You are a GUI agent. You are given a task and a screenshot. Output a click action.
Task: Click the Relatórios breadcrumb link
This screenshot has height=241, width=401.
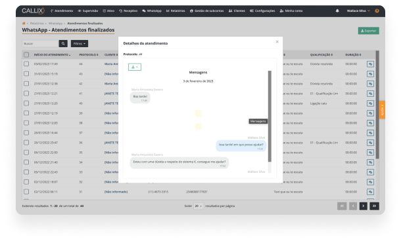click(37, 24)
